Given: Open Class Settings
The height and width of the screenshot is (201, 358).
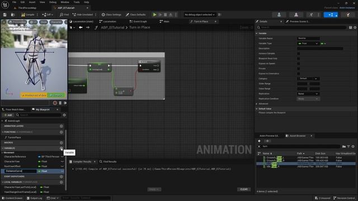Looking at the screenshot, I should point(111,15).
